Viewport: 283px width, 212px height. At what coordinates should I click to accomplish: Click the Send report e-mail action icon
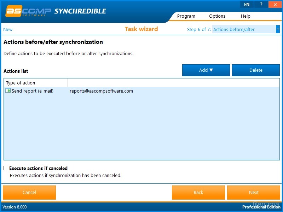8,90
